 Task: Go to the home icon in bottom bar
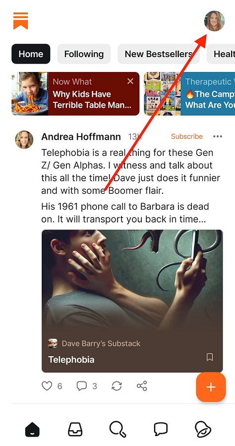32,429
